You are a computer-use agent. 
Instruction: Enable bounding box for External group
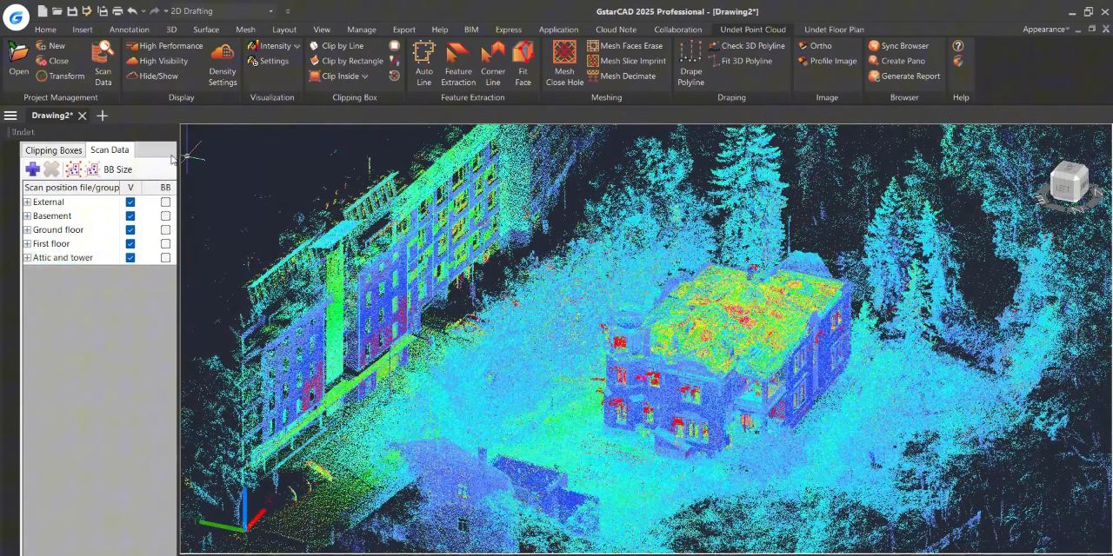tap(165, 202)
